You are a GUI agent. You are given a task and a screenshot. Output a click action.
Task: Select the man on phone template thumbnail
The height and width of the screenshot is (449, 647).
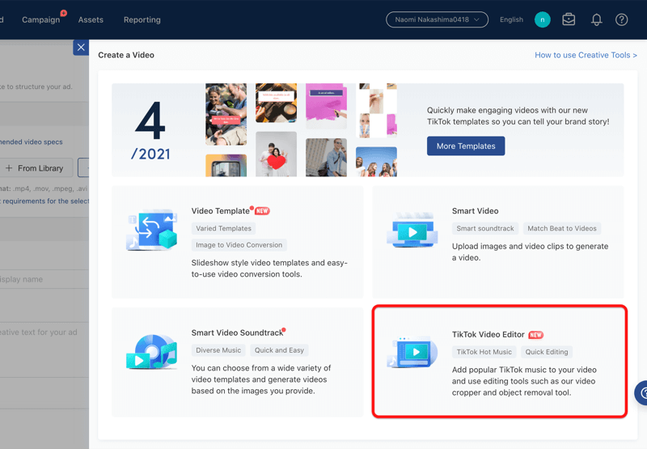[326, 158]
